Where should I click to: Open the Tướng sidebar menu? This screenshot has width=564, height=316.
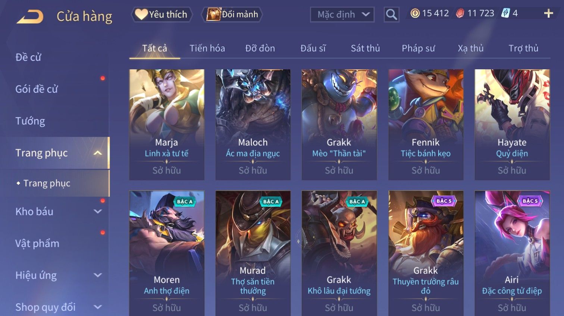[x=30, y=121]
